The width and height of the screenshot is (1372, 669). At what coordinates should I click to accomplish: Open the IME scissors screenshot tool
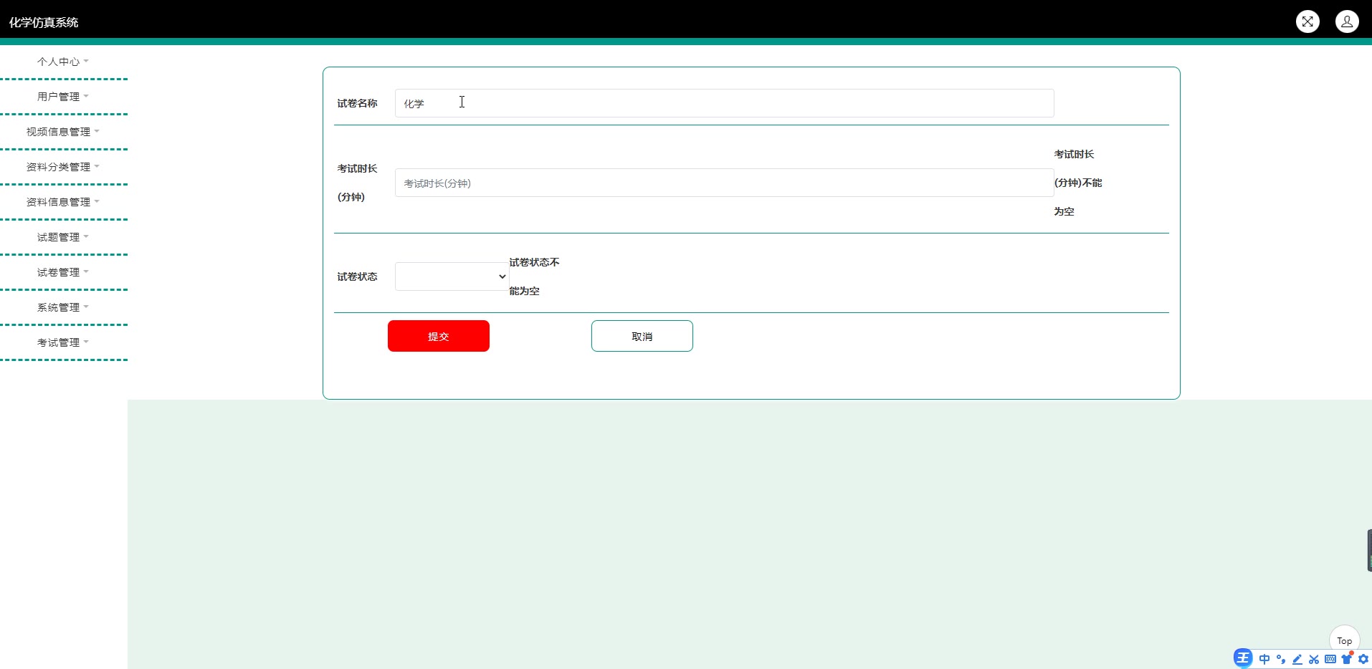pyautogui.click(x=1314, y=659)
